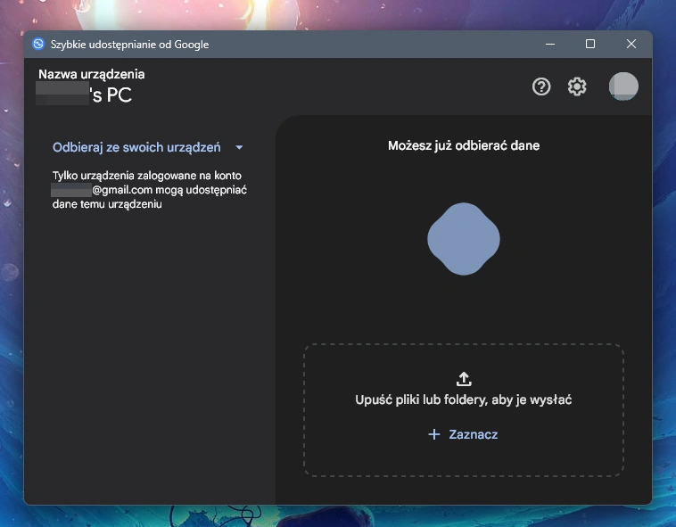
Task: Click the 'Nazwa urządzenia' label
Action: point(91,74)
